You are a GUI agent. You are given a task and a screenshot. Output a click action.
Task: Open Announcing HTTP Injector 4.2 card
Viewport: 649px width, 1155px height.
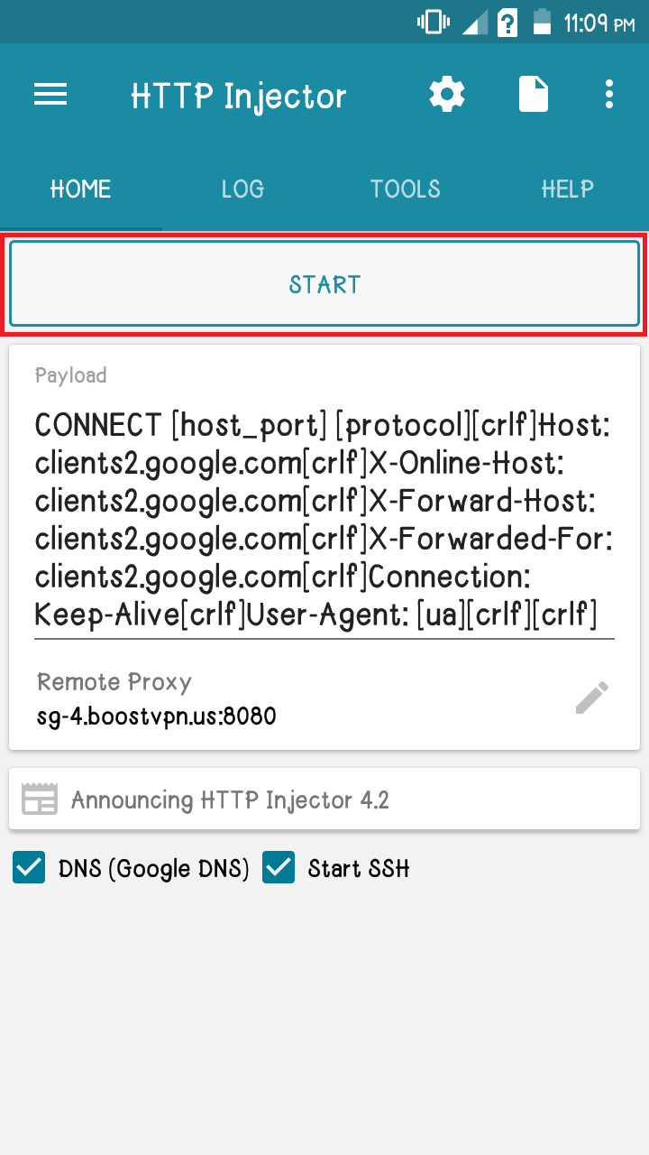tap(324, 799)
